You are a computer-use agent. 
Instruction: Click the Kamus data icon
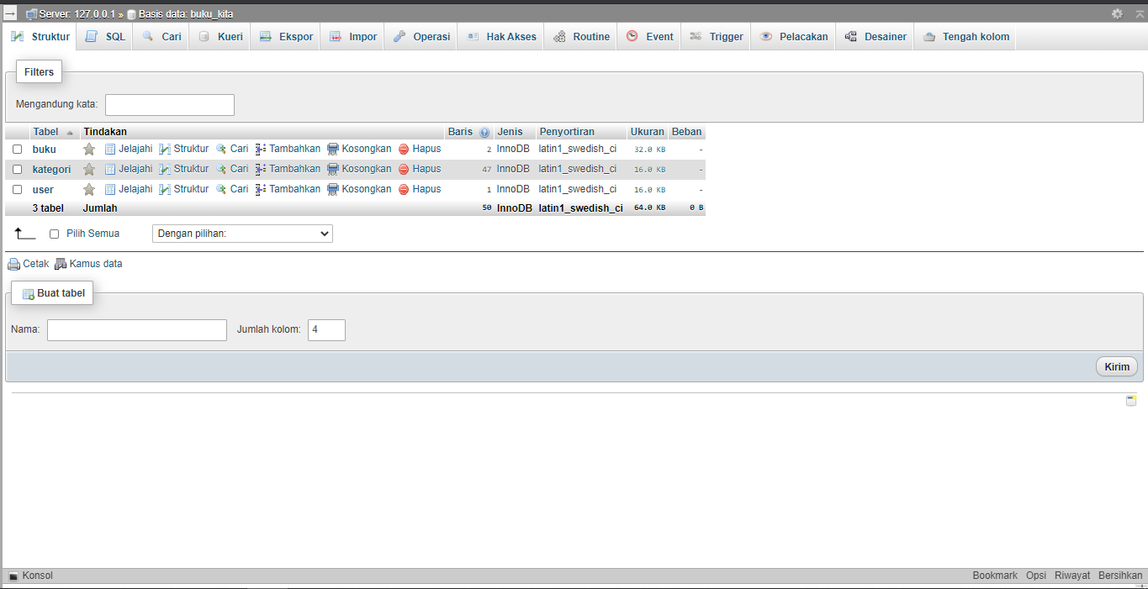click(61, 264)
